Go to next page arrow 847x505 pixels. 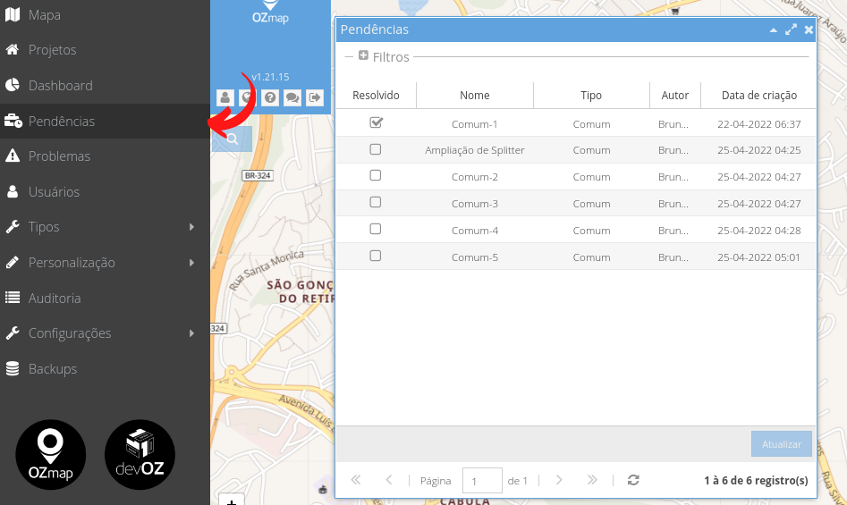tap(559, 480)
